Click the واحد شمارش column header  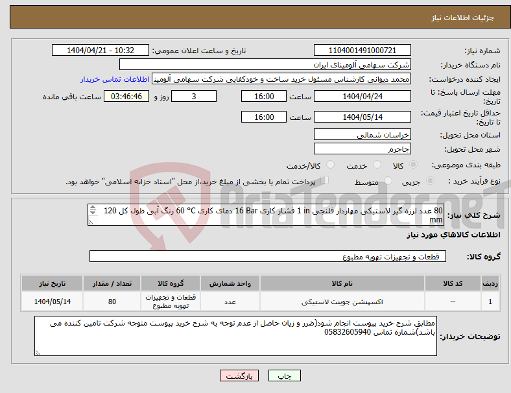(x=230, y=283)
